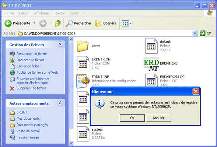217x147 pixels.
Task: Open the ? help menu
Action: point(84,13)
